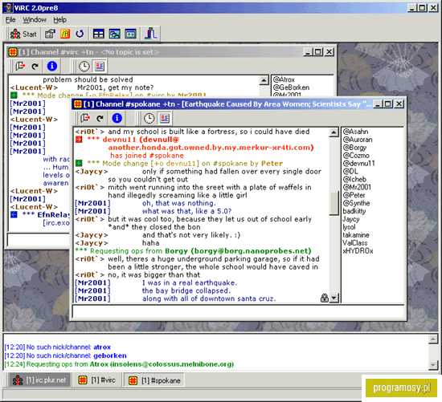Click the clock icon in #spokane window
This screenshot has height=402, width=442.
pyautogui.click(x=149, y=118)
